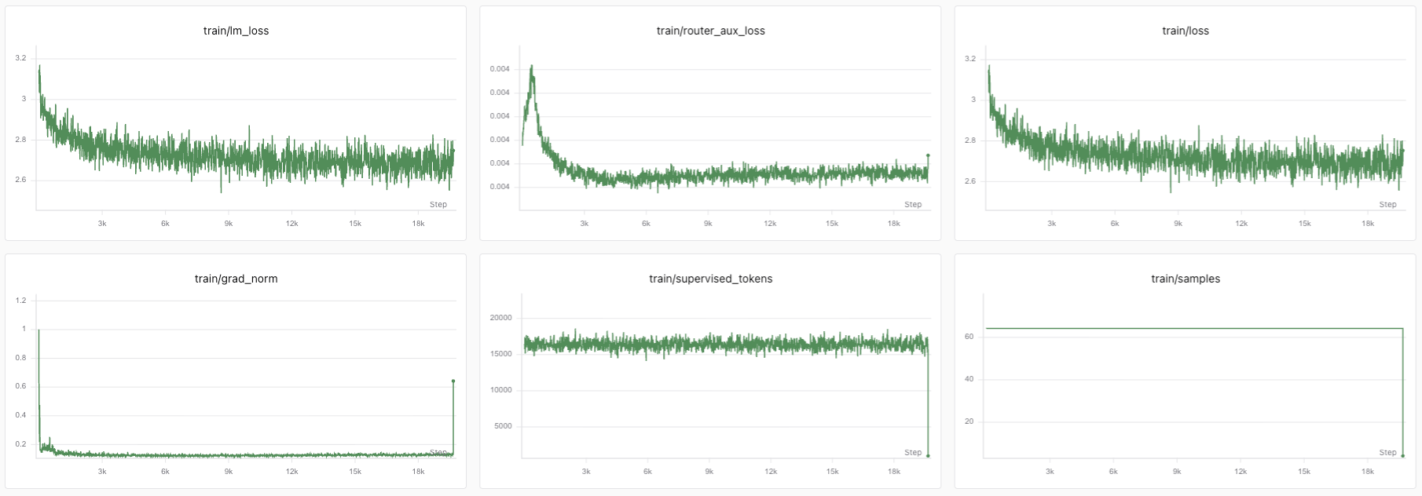Click the 6k x-axis tick in train/grad_norm
The image size is (1422, 496).
click(165, 472)
